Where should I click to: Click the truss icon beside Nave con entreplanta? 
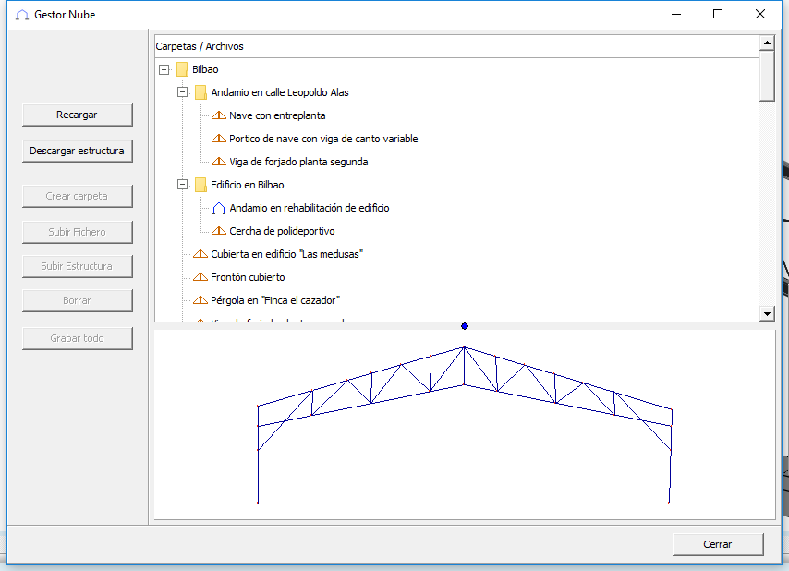pos(219,115)
